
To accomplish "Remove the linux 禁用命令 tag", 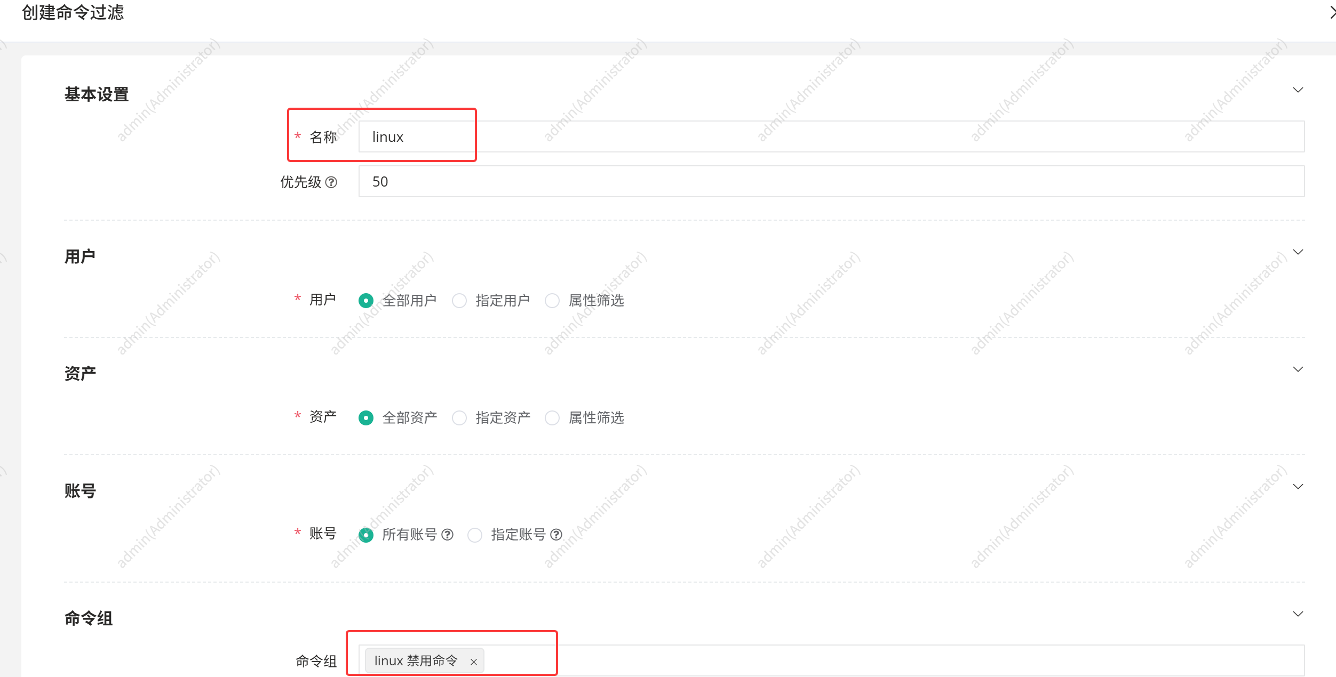I will tap(473, 662).
